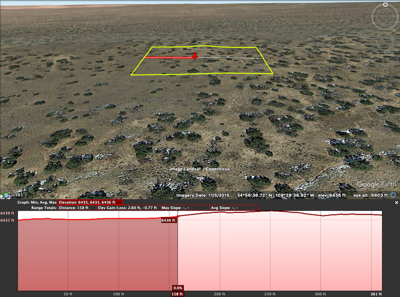Click the streaming status circle in status bar

click(x=393, y=195)
